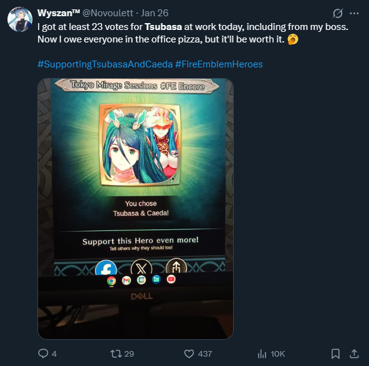The image size is (369, 366).
Task: Open the Wyszan display name link
Action: coord(59,13)
